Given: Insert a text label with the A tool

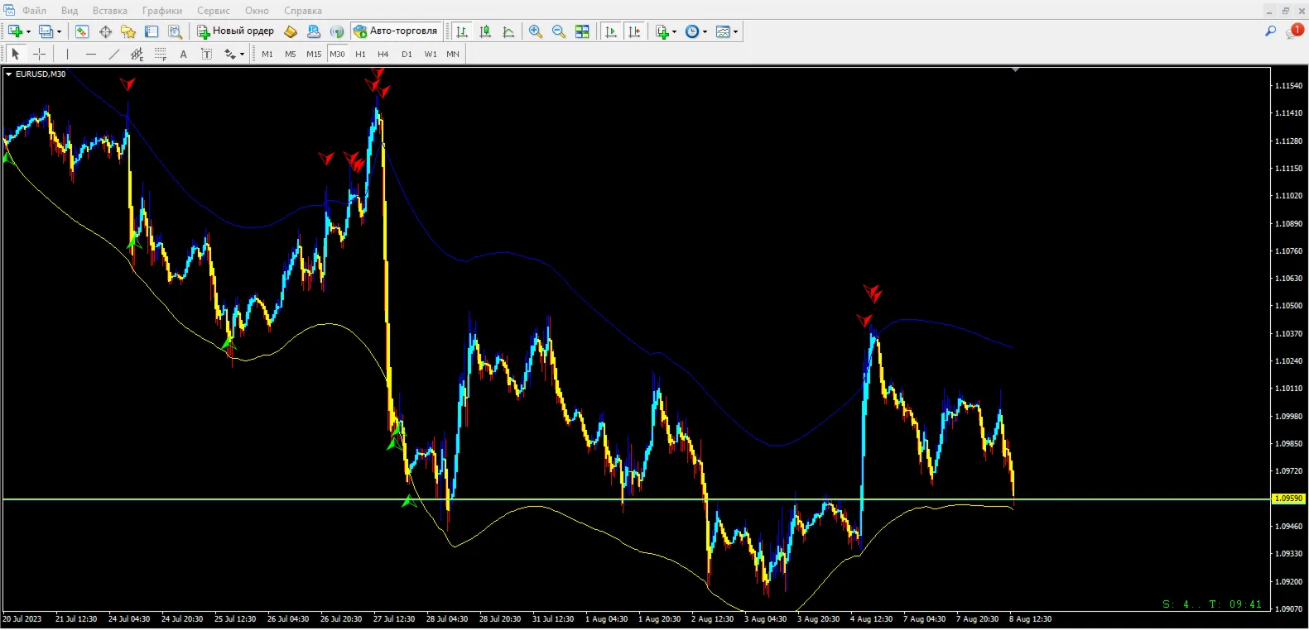Looking at the screenshot, I should 183,54.
